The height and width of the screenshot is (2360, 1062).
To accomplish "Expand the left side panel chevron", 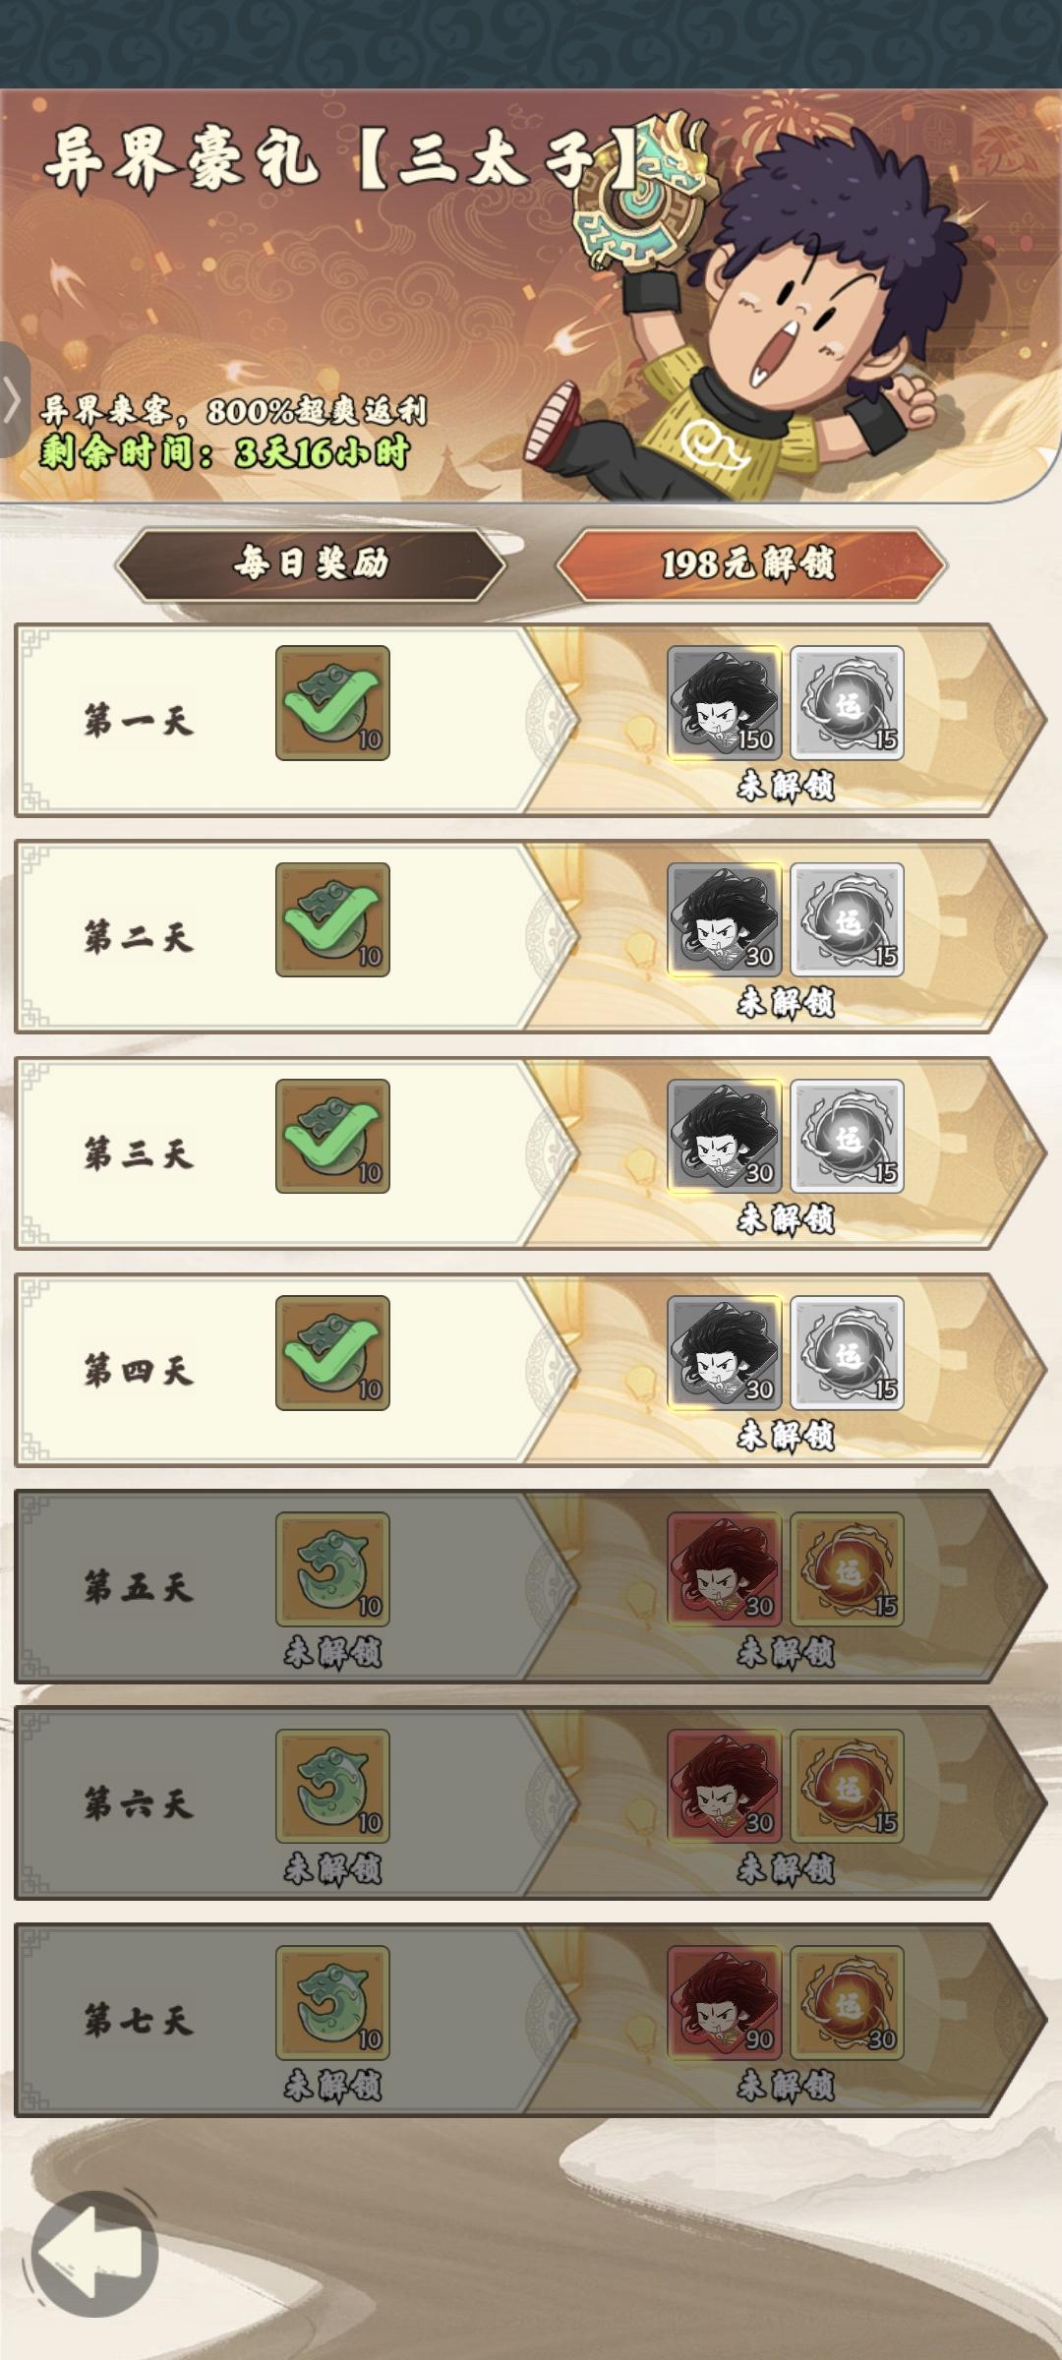I will [x=13, y=400].
